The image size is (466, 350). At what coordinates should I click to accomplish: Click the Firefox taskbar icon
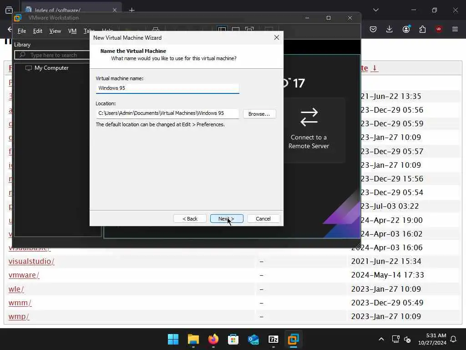point(213,339)
